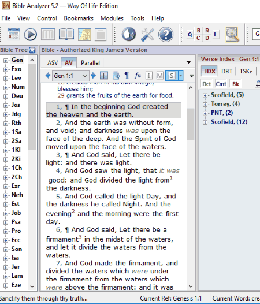260x304 pixels.
Task: Expand the Torrey, (4) entry
Action: tap(205, 105)
